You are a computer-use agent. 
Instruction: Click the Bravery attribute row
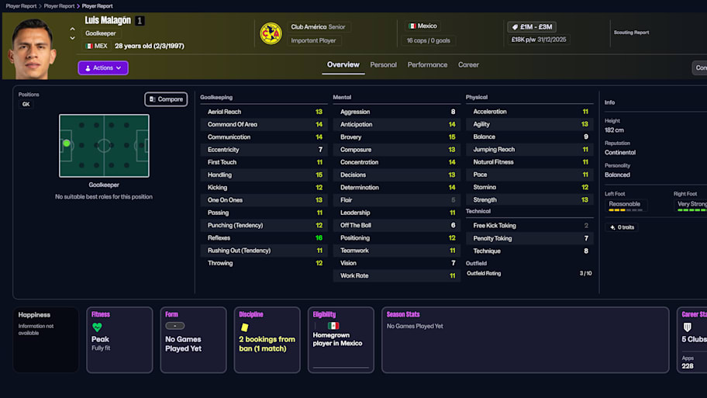click(x=397, y=137)
